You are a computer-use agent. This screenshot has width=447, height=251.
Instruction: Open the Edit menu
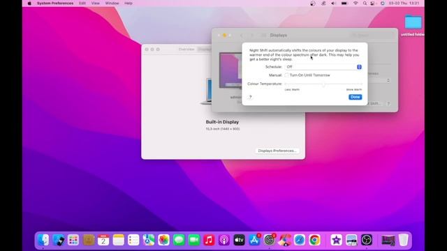[82, 3]
